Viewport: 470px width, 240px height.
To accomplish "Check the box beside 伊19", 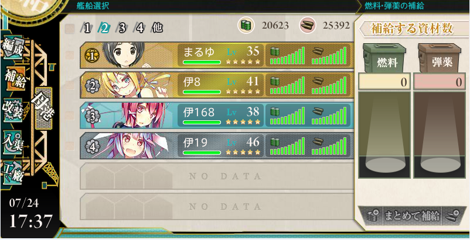I will 70,145.
